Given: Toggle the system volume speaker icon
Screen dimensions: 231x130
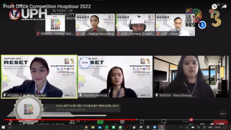Looking at the screenshot, I should click(199, 127).
